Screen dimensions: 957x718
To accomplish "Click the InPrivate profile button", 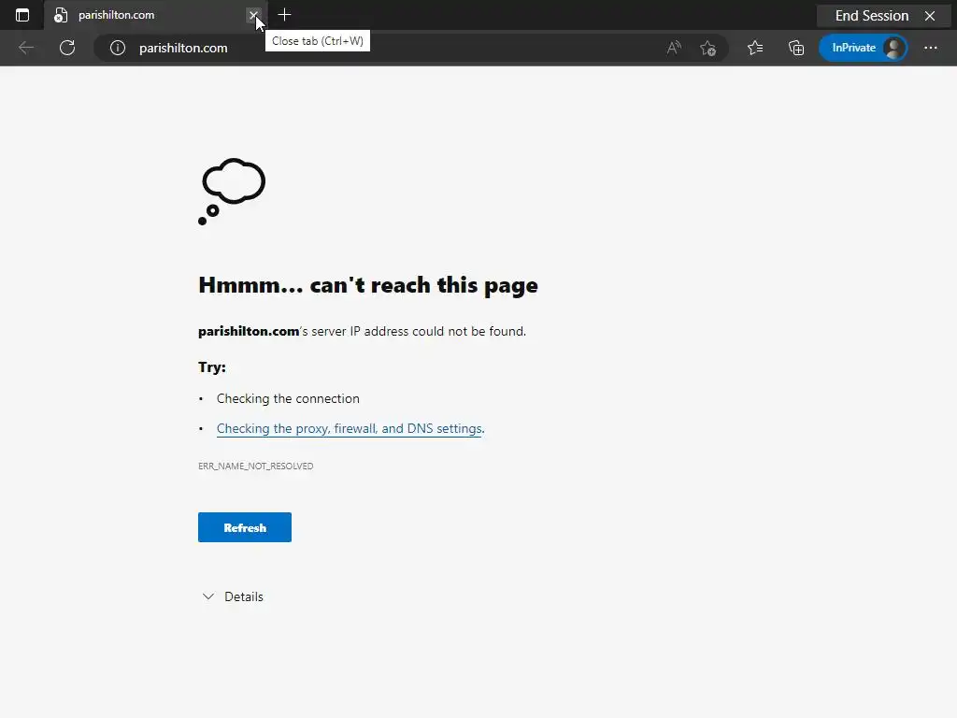I will (863, 48).
